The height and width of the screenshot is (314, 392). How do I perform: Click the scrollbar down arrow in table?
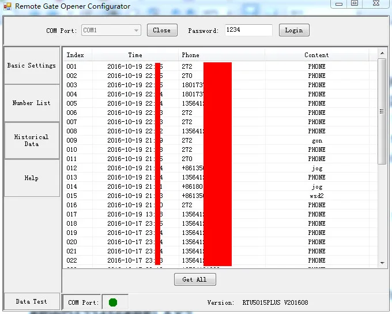[382, 263]
